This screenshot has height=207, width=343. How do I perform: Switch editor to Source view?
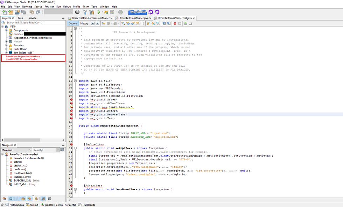pyautogui.click(x=73, y=23)
